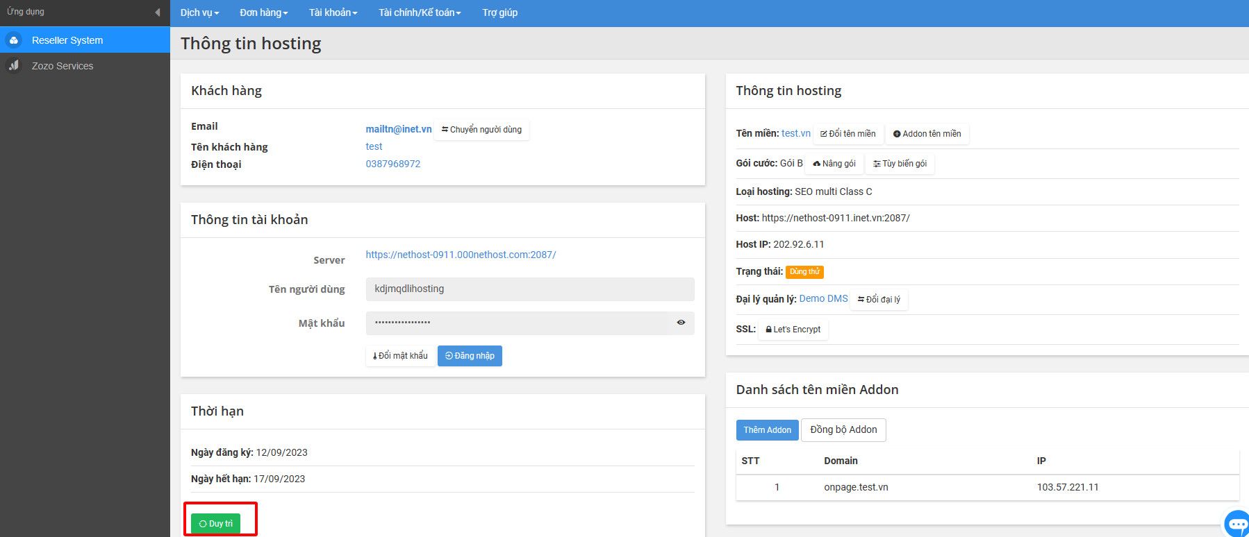1249x537 pixels.
Task: Open the test.vn domain link
Action: click(796, 133)
